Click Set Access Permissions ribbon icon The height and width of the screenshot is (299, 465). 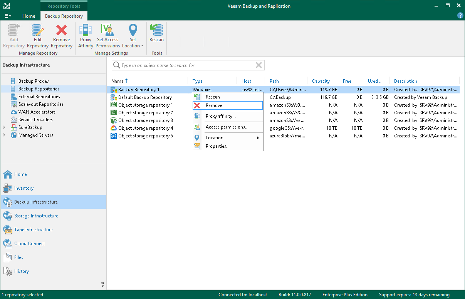coord(107,36)
